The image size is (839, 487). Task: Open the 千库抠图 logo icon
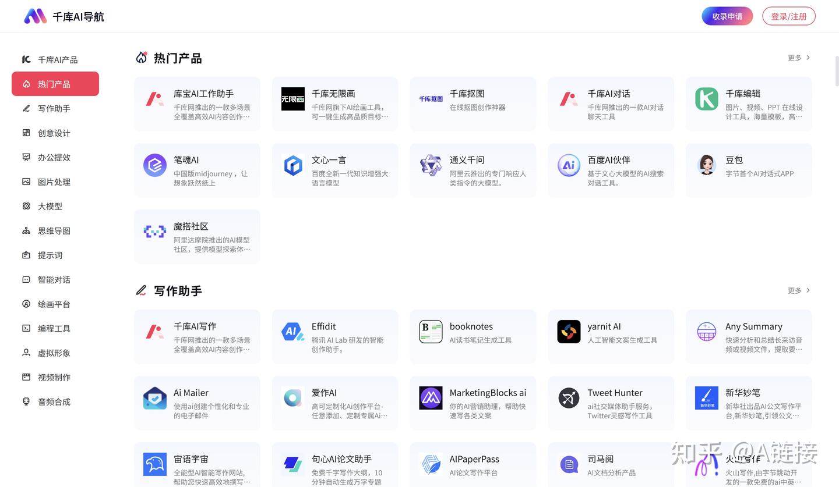(431, 99)
